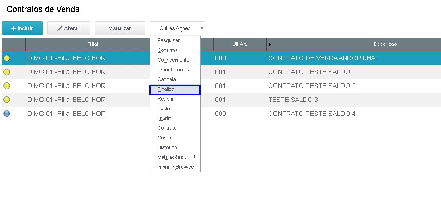Click the Ult.Alt. column header
This screenshot has width=441, height=209.
click(x=240, y=44)
